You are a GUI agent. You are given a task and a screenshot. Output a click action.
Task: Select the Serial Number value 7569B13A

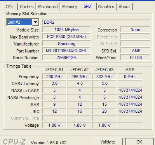coord(66,58)
